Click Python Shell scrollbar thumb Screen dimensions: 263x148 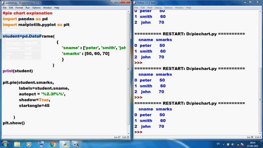(260, 99)
